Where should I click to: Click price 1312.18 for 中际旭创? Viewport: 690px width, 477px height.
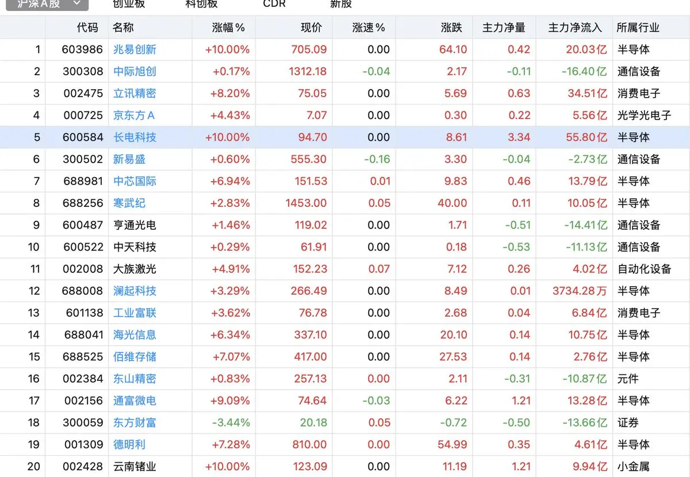pos(308,71)
